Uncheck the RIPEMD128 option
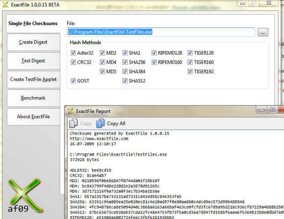Viewport: 284px width, 219px height. pos(154,53)
